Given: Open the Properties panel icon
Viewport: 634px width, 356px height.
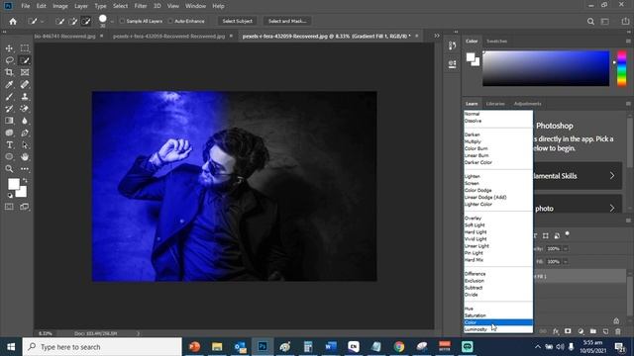Looking at the screenshot, I should tap(453, 64).
